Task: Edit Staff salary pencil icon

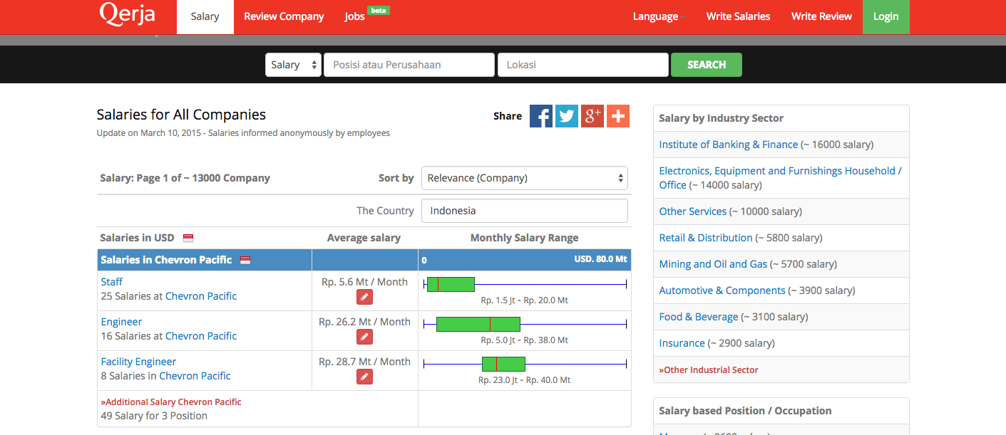Action: [364, 297]
